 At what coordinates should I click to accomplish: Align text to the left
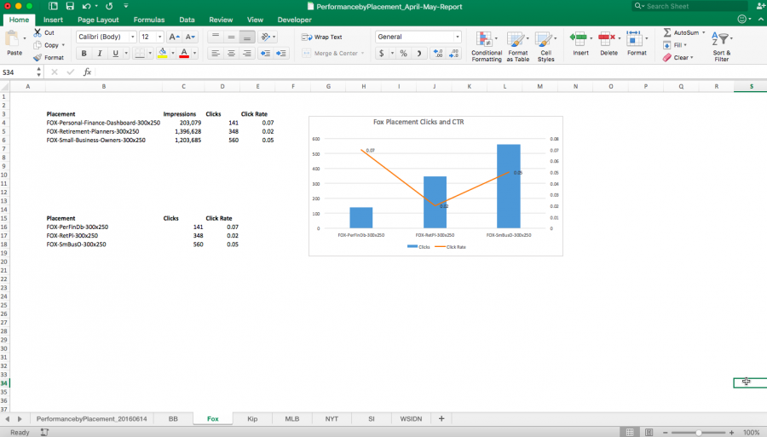tap(216, 54)
